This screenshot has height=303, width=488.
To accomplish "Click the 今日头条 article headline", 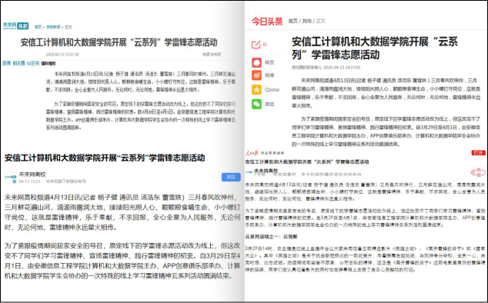I will (375, 48).
